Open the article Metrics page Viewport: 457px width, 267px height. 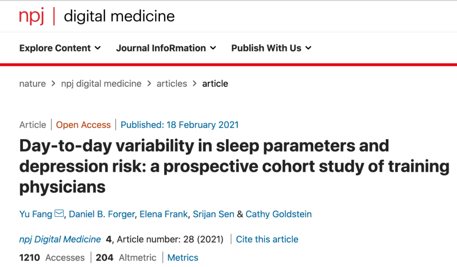pos(183,257)
